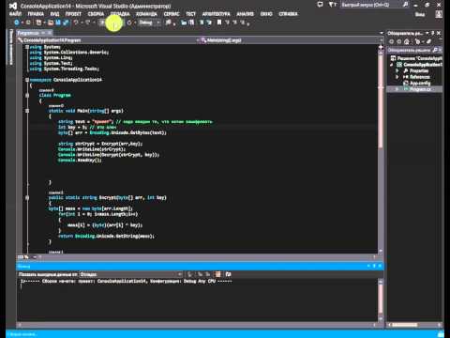Select the solution root node in Solution Explorer

click(418, 58)
